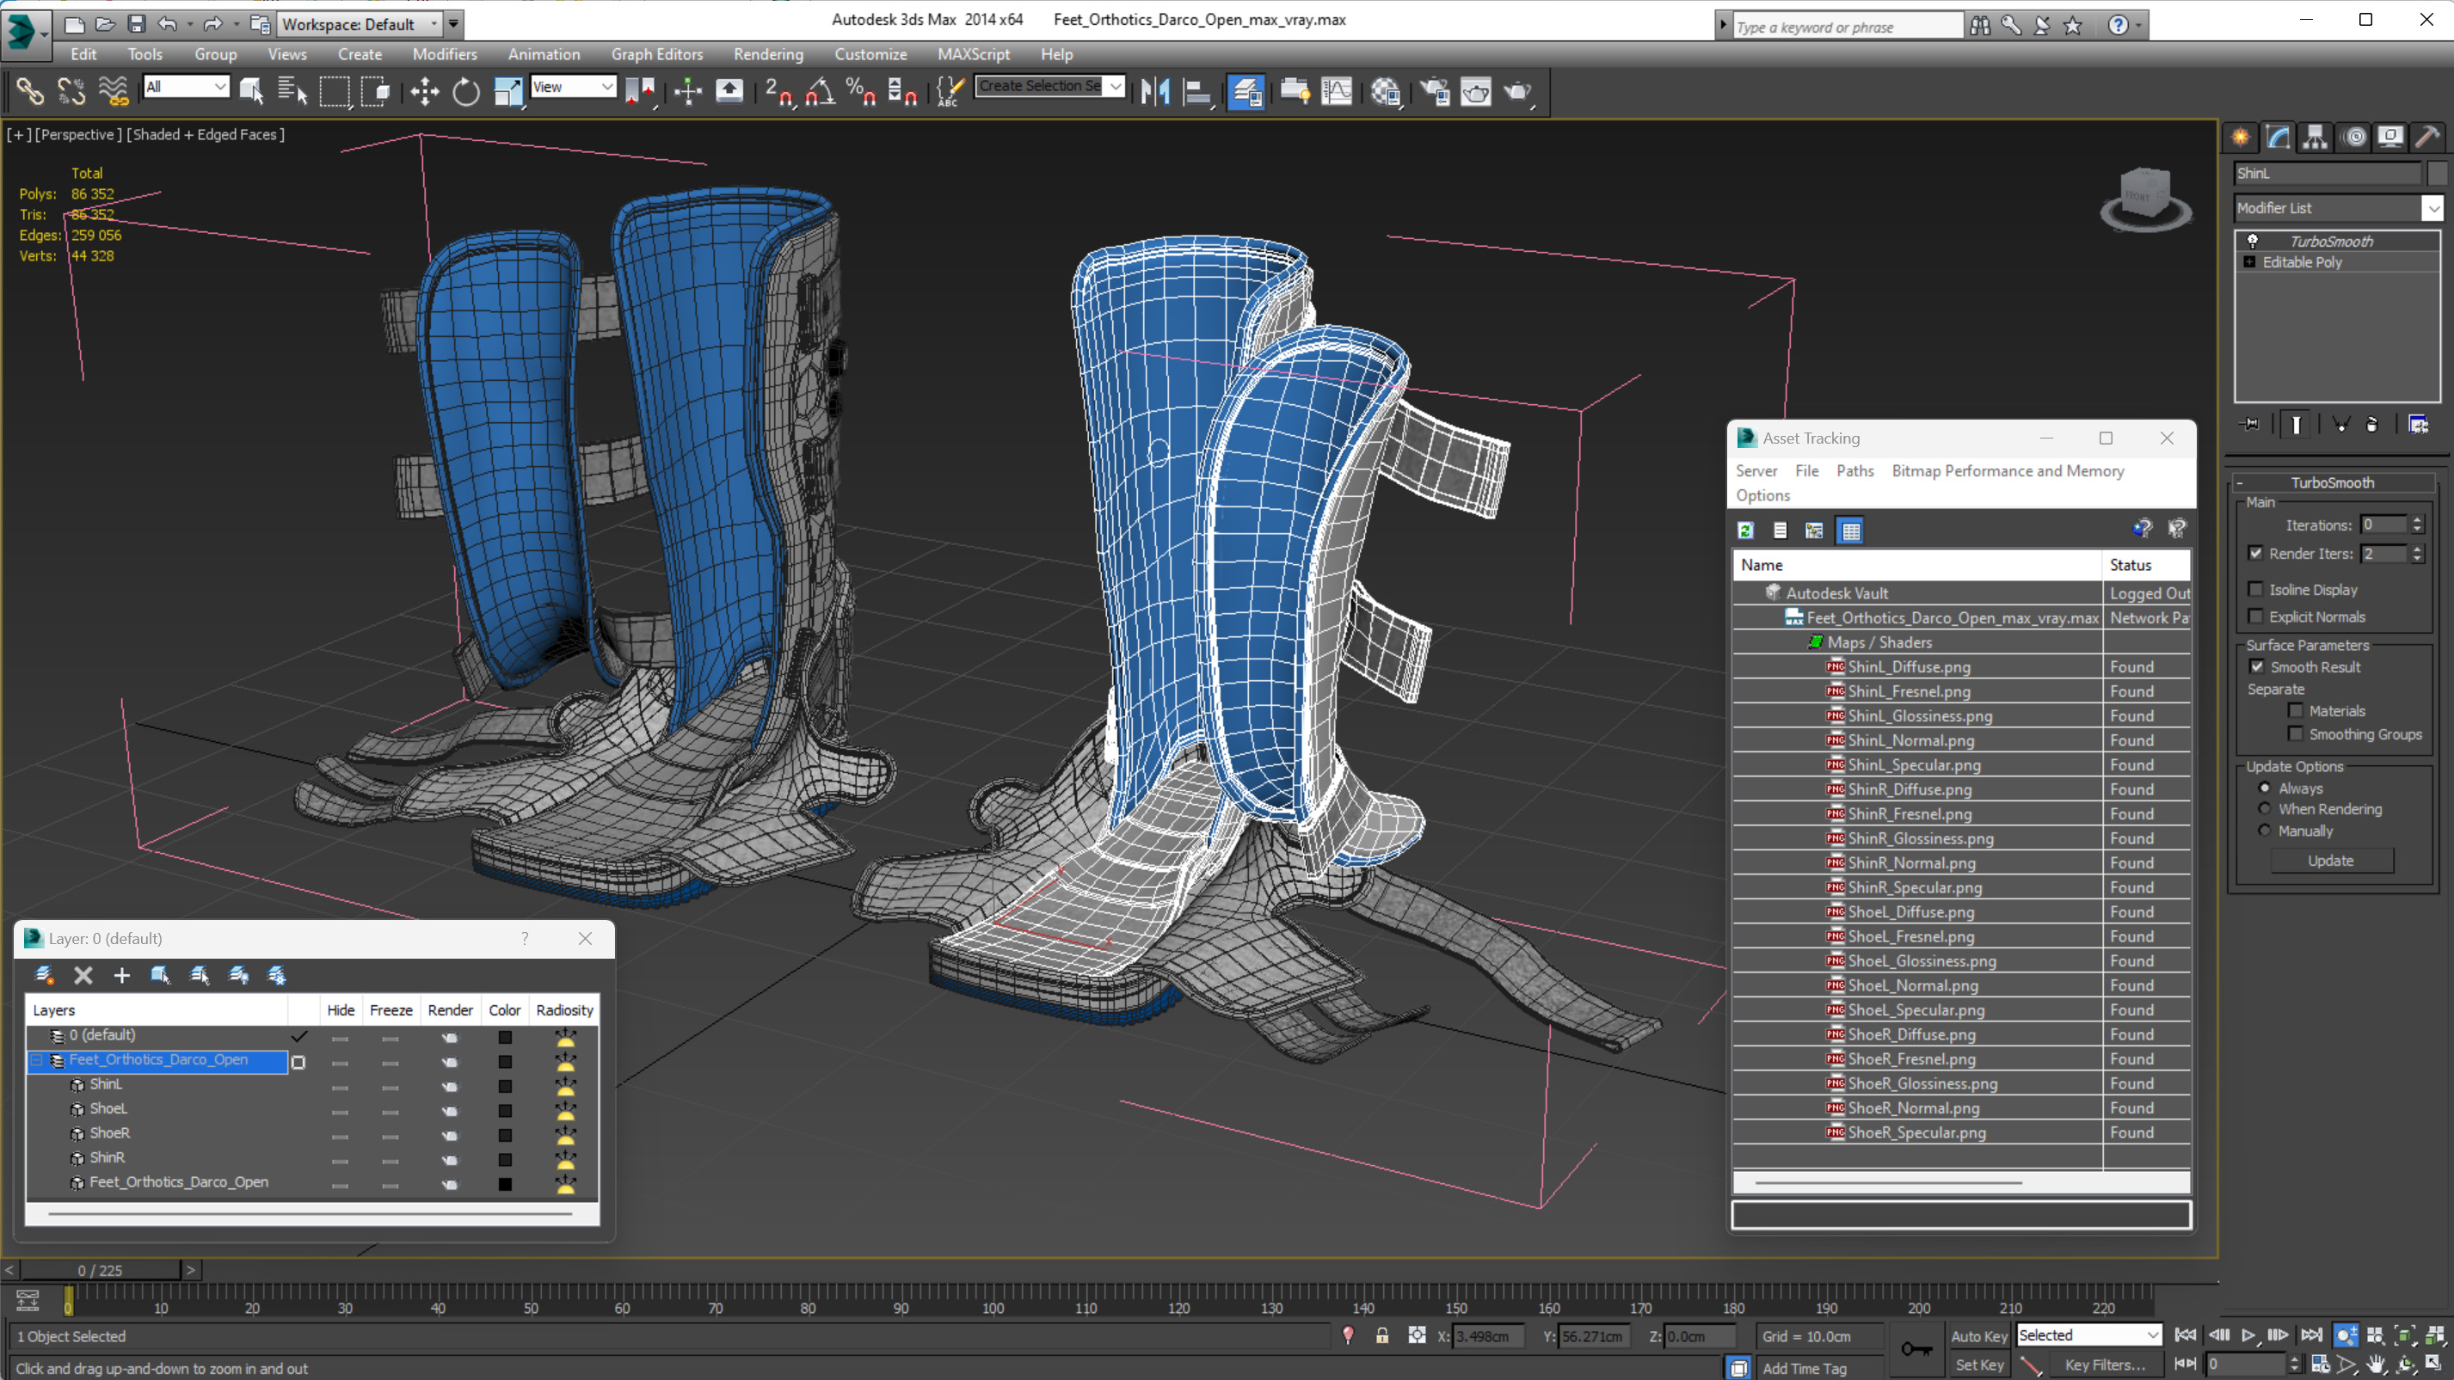Delete the highlighted layer with the X icon
This screenshot has width=2454, height=1380.
coord(83,974)
